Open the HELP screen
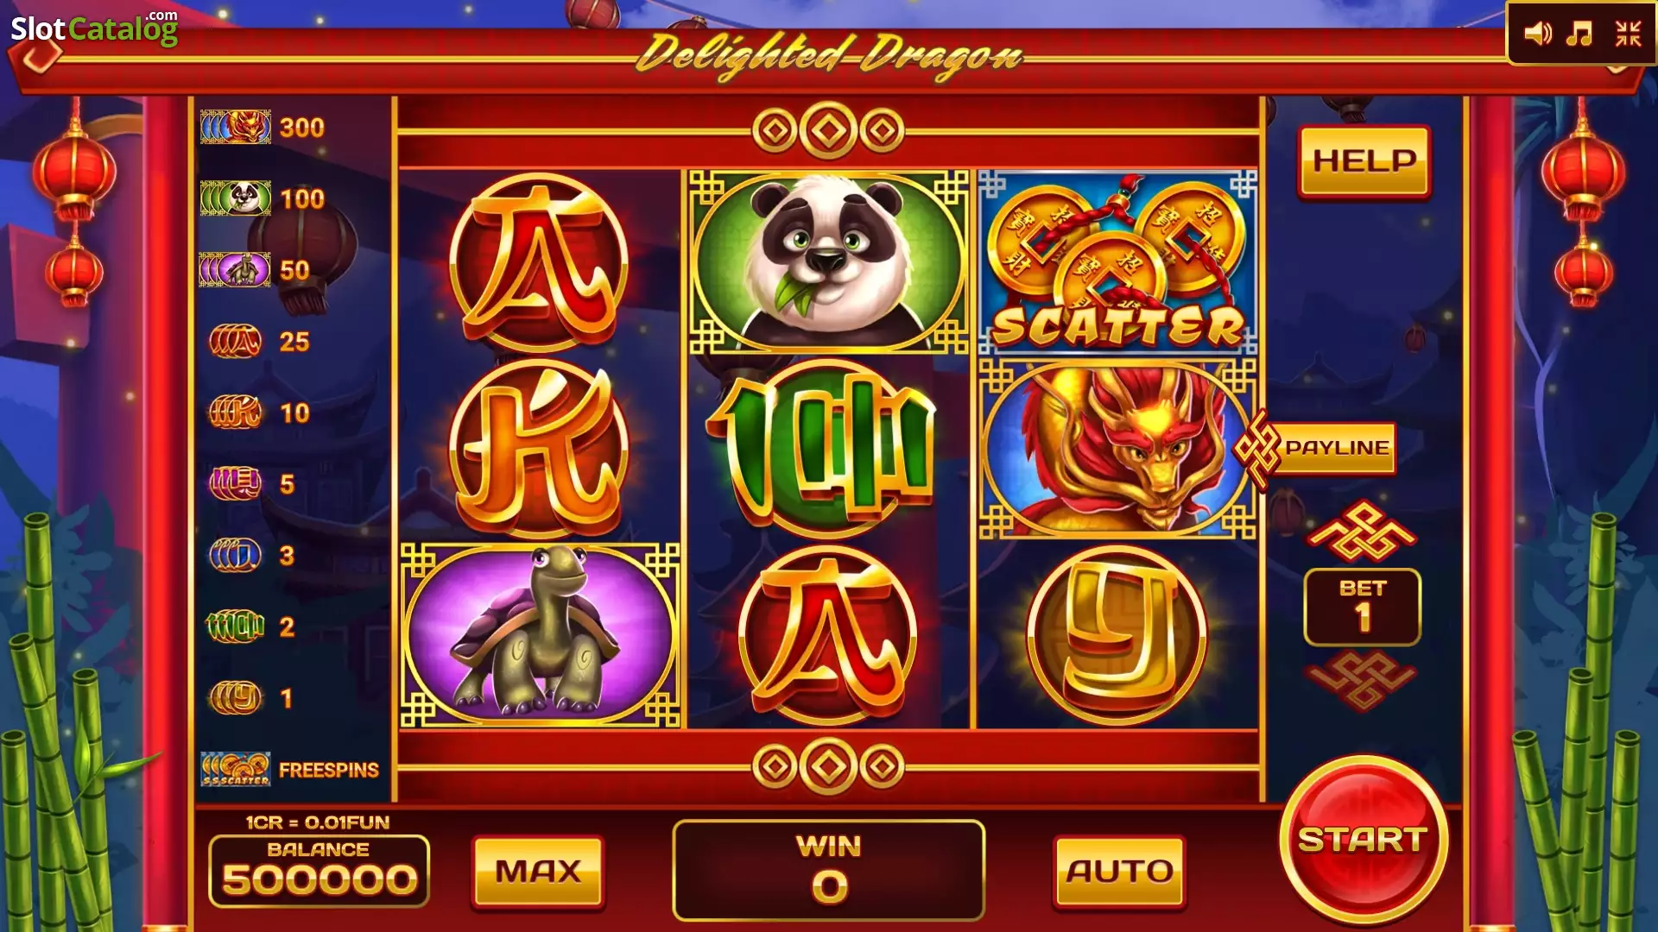 point(1364,161)
